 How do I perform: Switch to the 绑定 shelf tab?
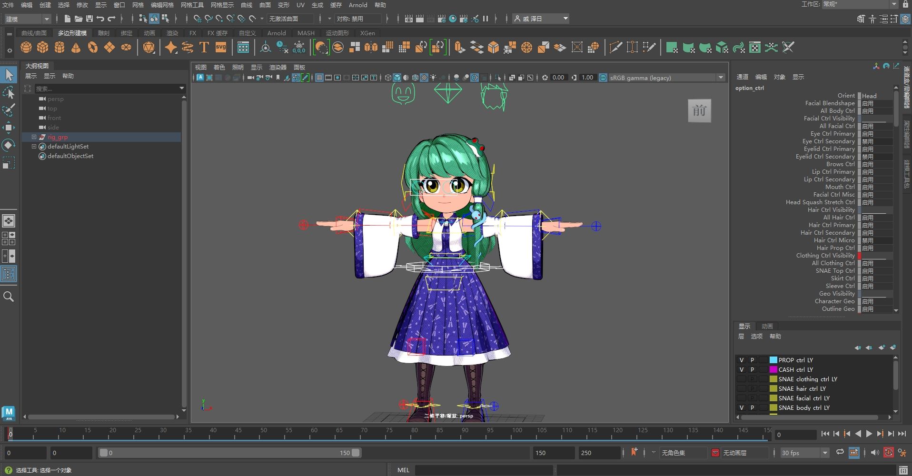pos(127,33)
